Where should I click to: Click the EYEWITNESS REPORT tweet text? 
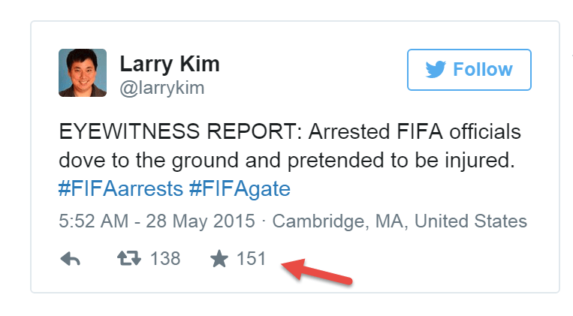coord(180,131)
